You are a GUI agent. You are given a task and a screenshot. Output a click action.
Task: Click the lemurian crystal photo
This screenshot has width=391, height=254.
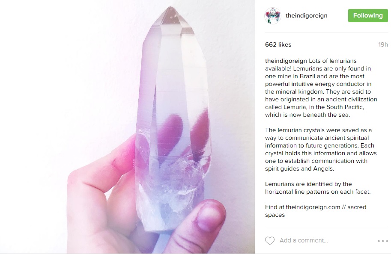127,127
